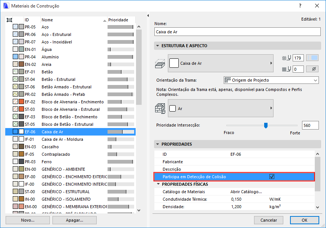Screen dimensions: 326x228
Task: Click the materials list scroll down arrow
Action: (x=139, y=210)
